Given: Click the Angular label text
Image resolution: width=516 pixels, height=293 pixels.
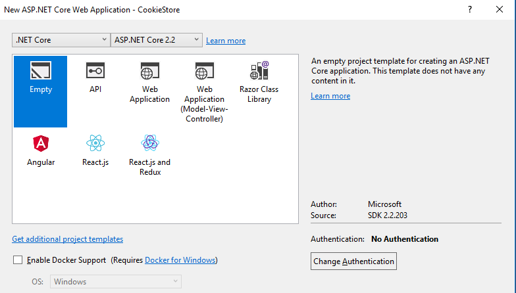Looking at the screenshot, I should [x=41, y=162].
